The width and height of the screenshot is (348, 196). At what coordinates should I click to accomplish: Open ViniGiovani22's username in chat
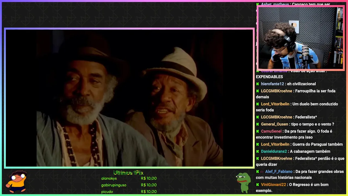point(274,185)
